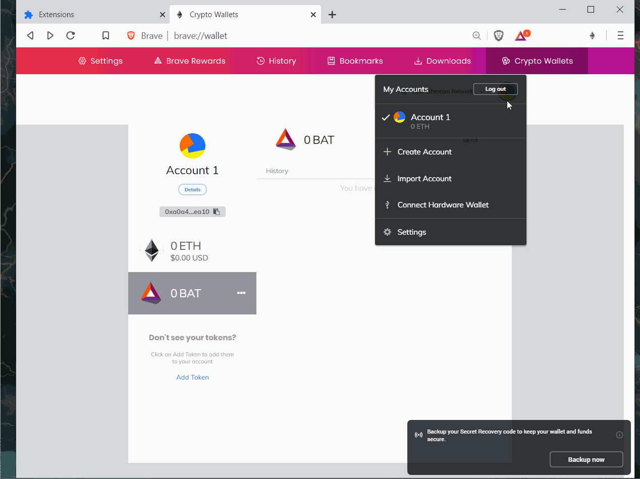Select Account 1 in My Accounts menu

click(x=451, y=121)
